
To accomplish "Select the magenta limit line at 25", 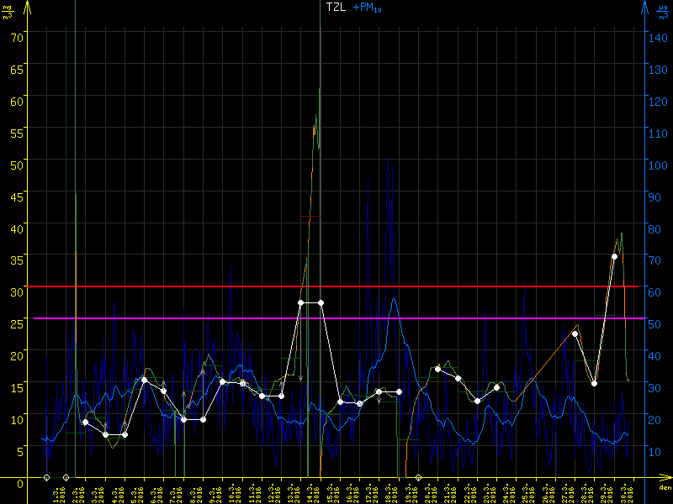I will pos(336,318).
